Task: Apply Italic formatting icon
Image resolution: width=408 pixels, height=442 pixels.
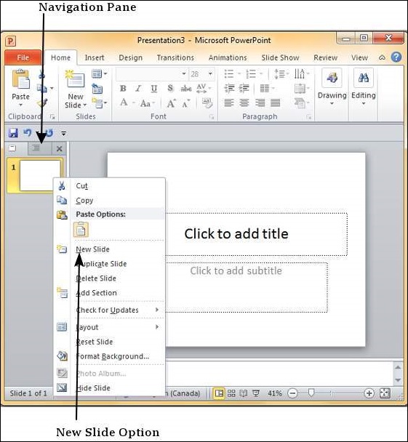Action: pos(138,88)
